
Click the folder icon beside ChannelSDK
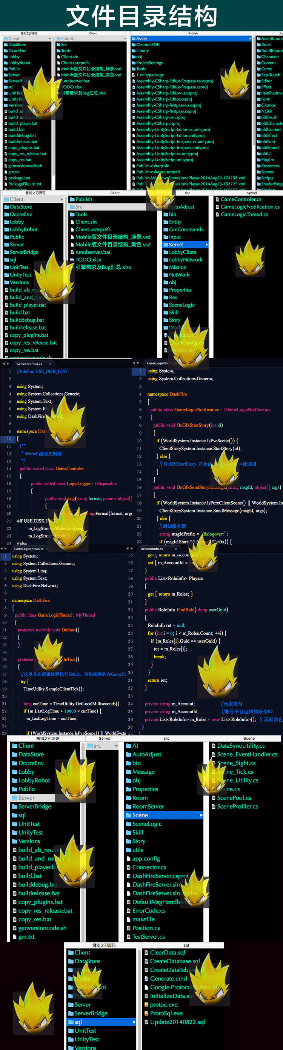[133, 45]
